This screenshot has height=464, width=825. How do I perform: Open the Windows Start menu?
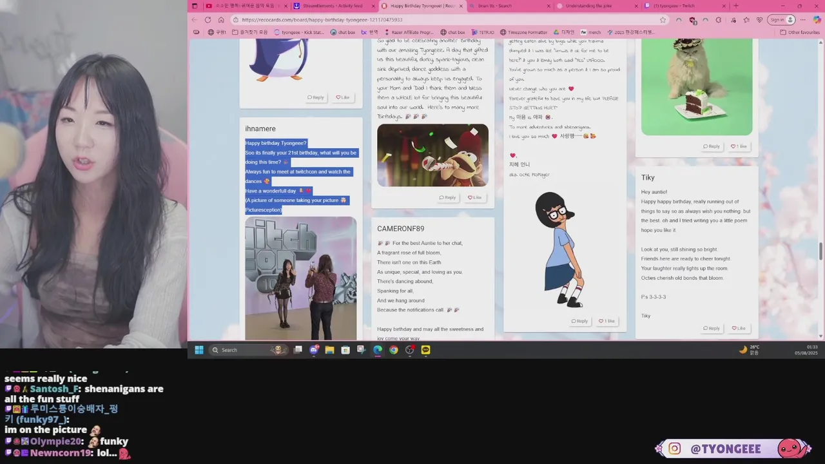[199, 350]
